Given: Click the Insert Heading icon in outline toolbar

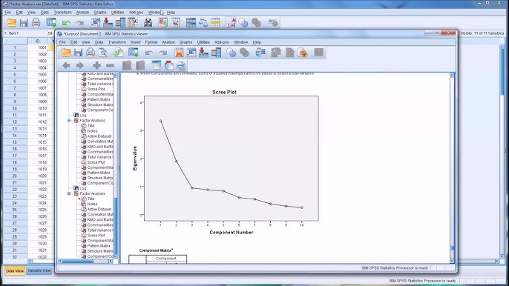Looking at the screenshot, I should click(x=157, y=65).
